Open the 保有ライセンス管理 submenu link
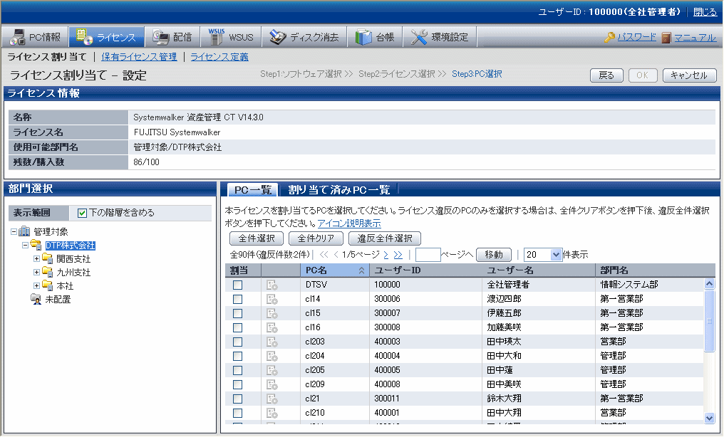Viewport: 724px width, 437px height. pos(139,57)
